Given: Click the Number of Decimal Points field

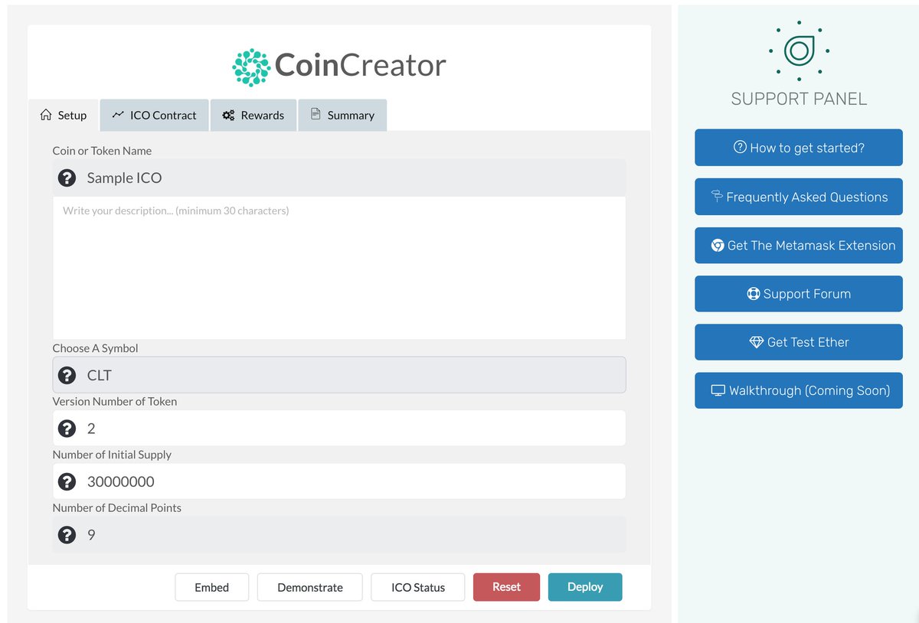Looking at the screenshot, I should 339,534.
